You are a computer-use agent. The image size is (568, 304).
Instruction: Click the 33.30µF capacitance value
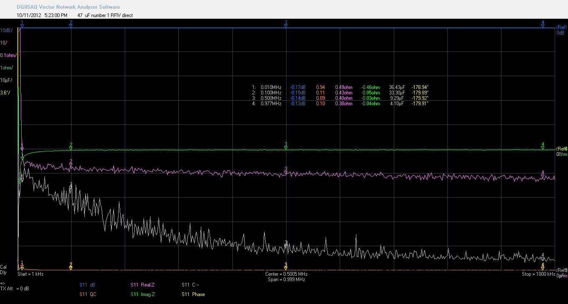click(x=396, y=93)
